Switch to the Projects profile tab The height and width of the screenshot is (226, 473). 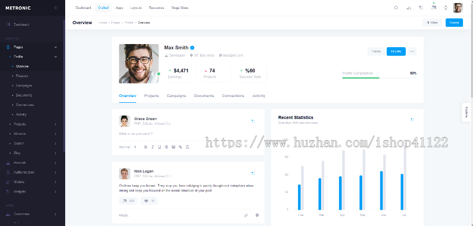pyautogui.click(x=151, y=96)
